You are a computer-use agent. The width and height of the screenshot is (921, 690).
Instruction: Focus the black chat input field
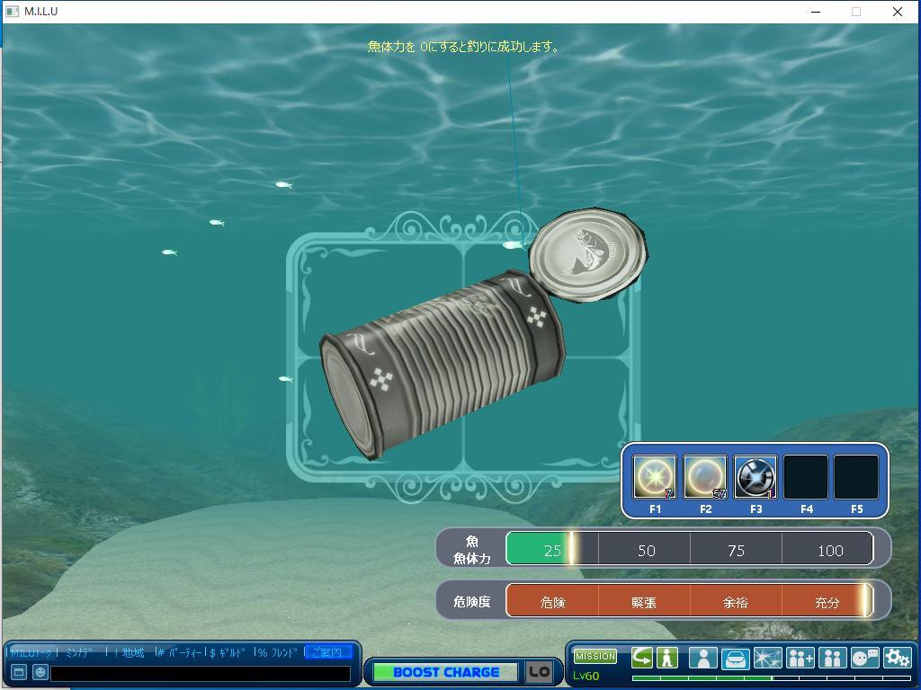pyautogui.click(x=201, y=673)
